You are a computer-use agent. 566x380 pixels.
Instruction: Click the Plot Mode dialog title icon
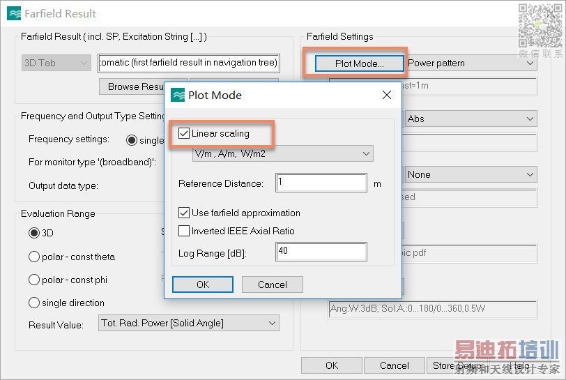[178, 95]
